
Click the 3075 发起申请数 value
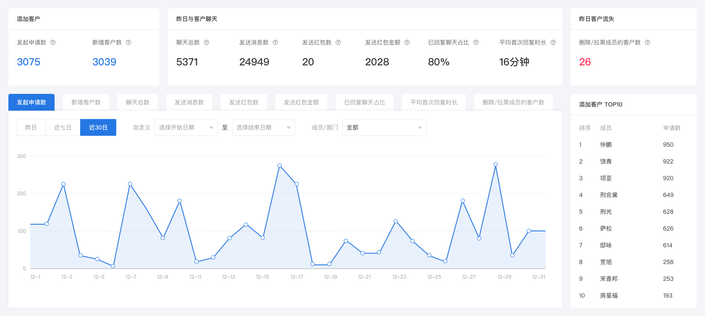29,62
